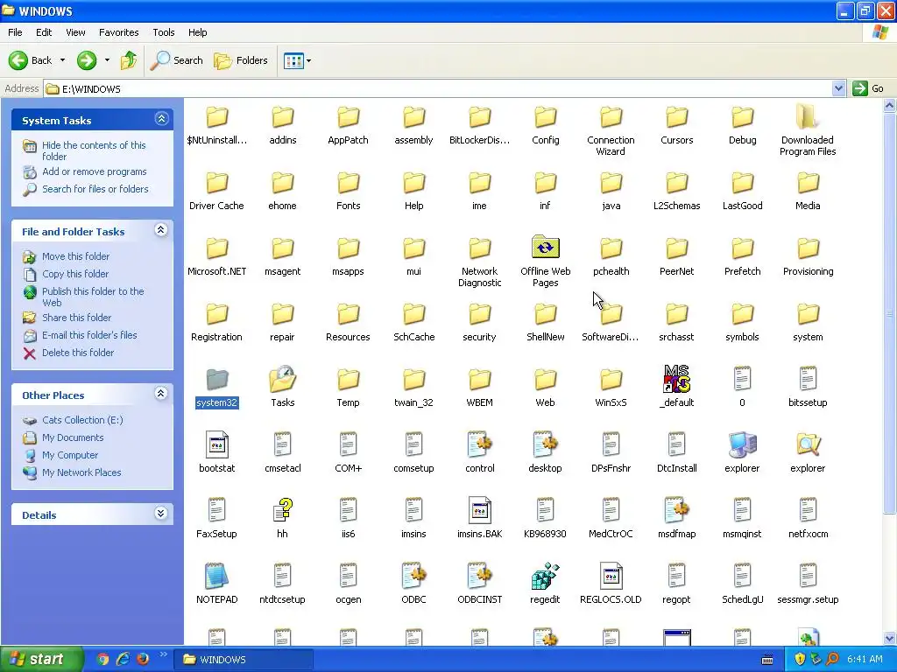Screen dimensions: 897x672
Task: Open the Tools menu
Action: point(164,32)
